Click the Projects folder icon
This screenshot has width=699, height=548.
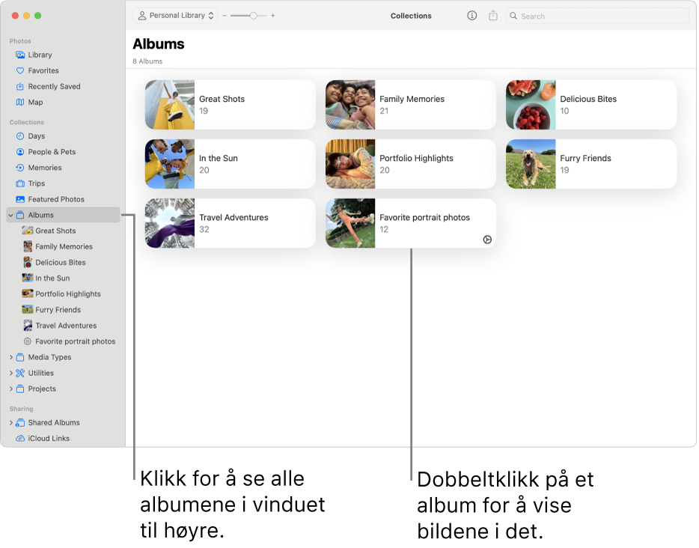point(20,389)
